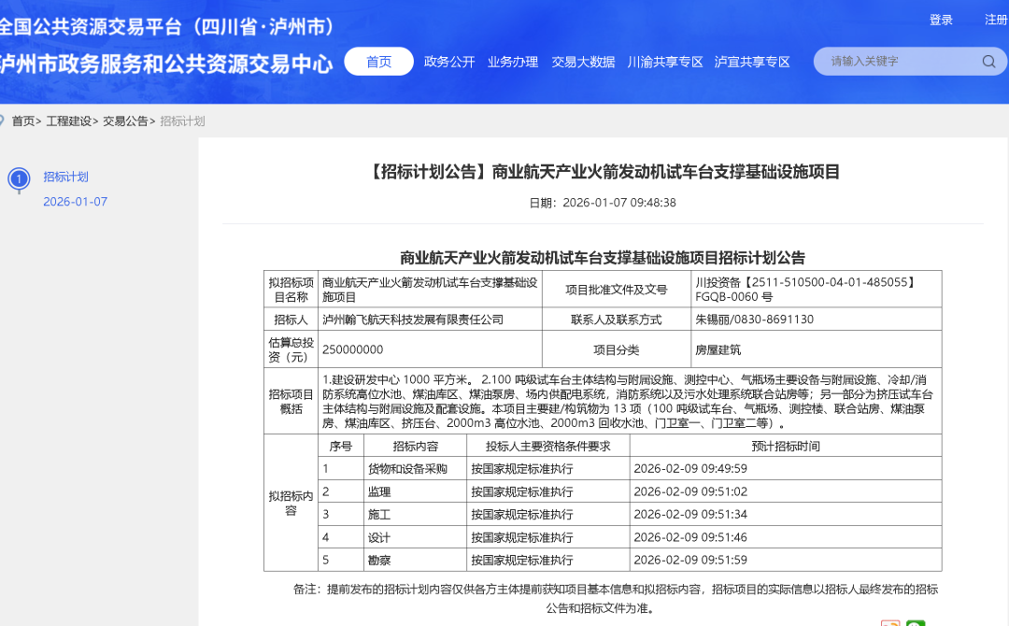Click the 2026-01-07 date in sidebar
Screen dimensions: 1009x626
click(75, 202)
